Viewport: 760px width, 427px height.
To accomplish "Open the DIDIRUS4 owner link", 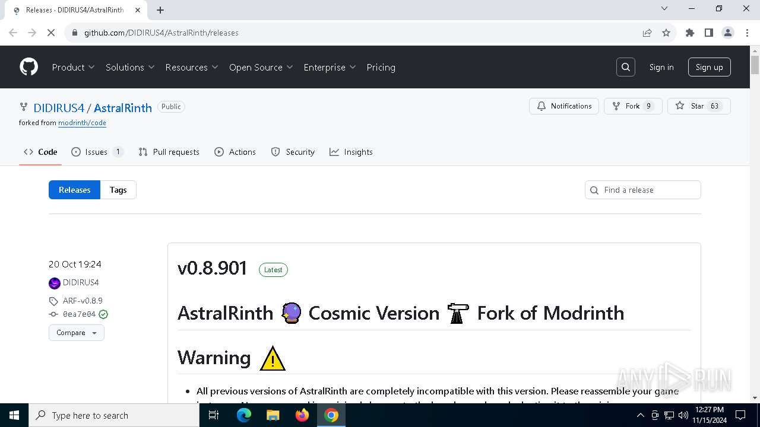I will (x=59, y=108).
